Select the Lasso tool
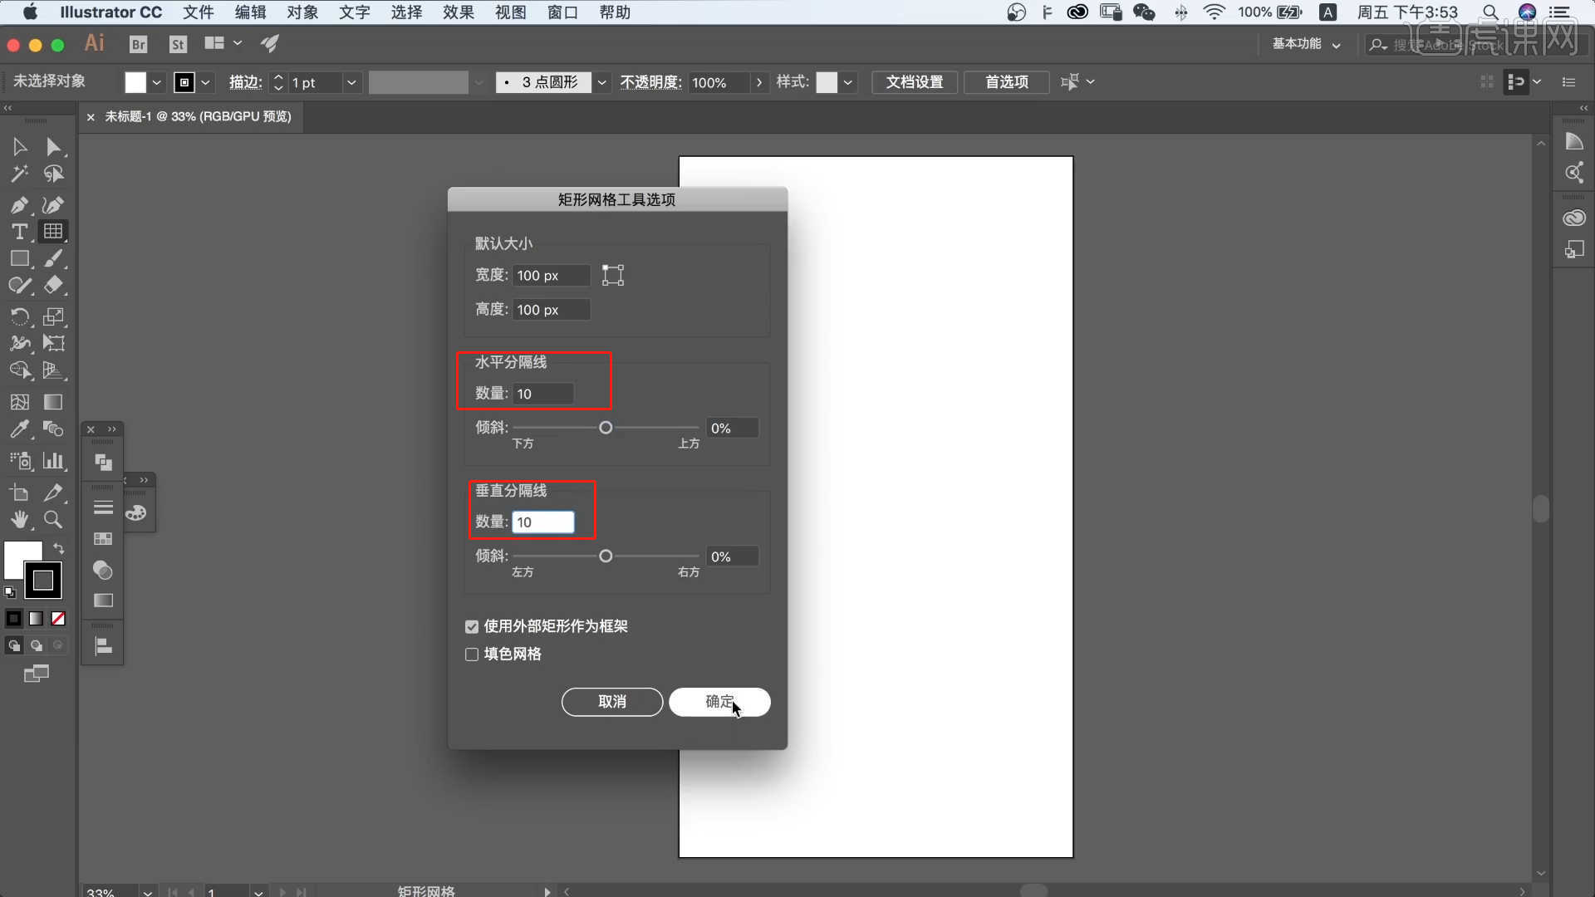 click(53, 174)
